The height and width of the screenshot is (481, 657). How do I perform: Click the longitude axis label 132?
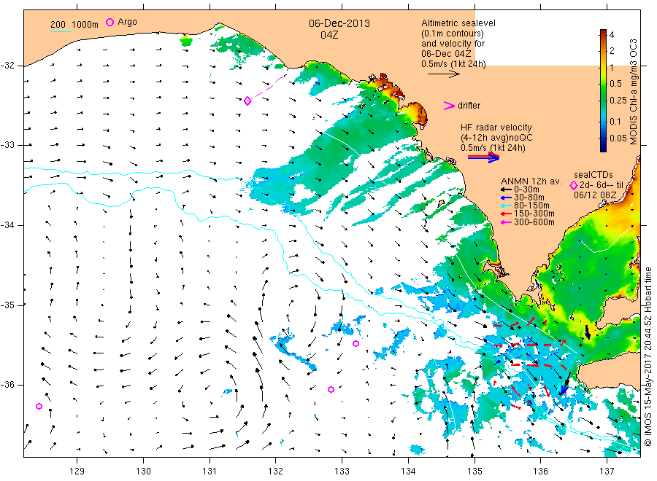(x=276, y=472)
